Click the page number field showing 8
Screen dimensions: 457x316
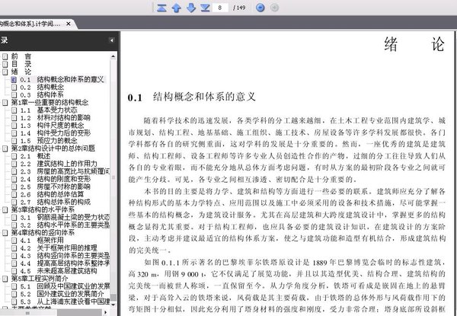[220, 8]
